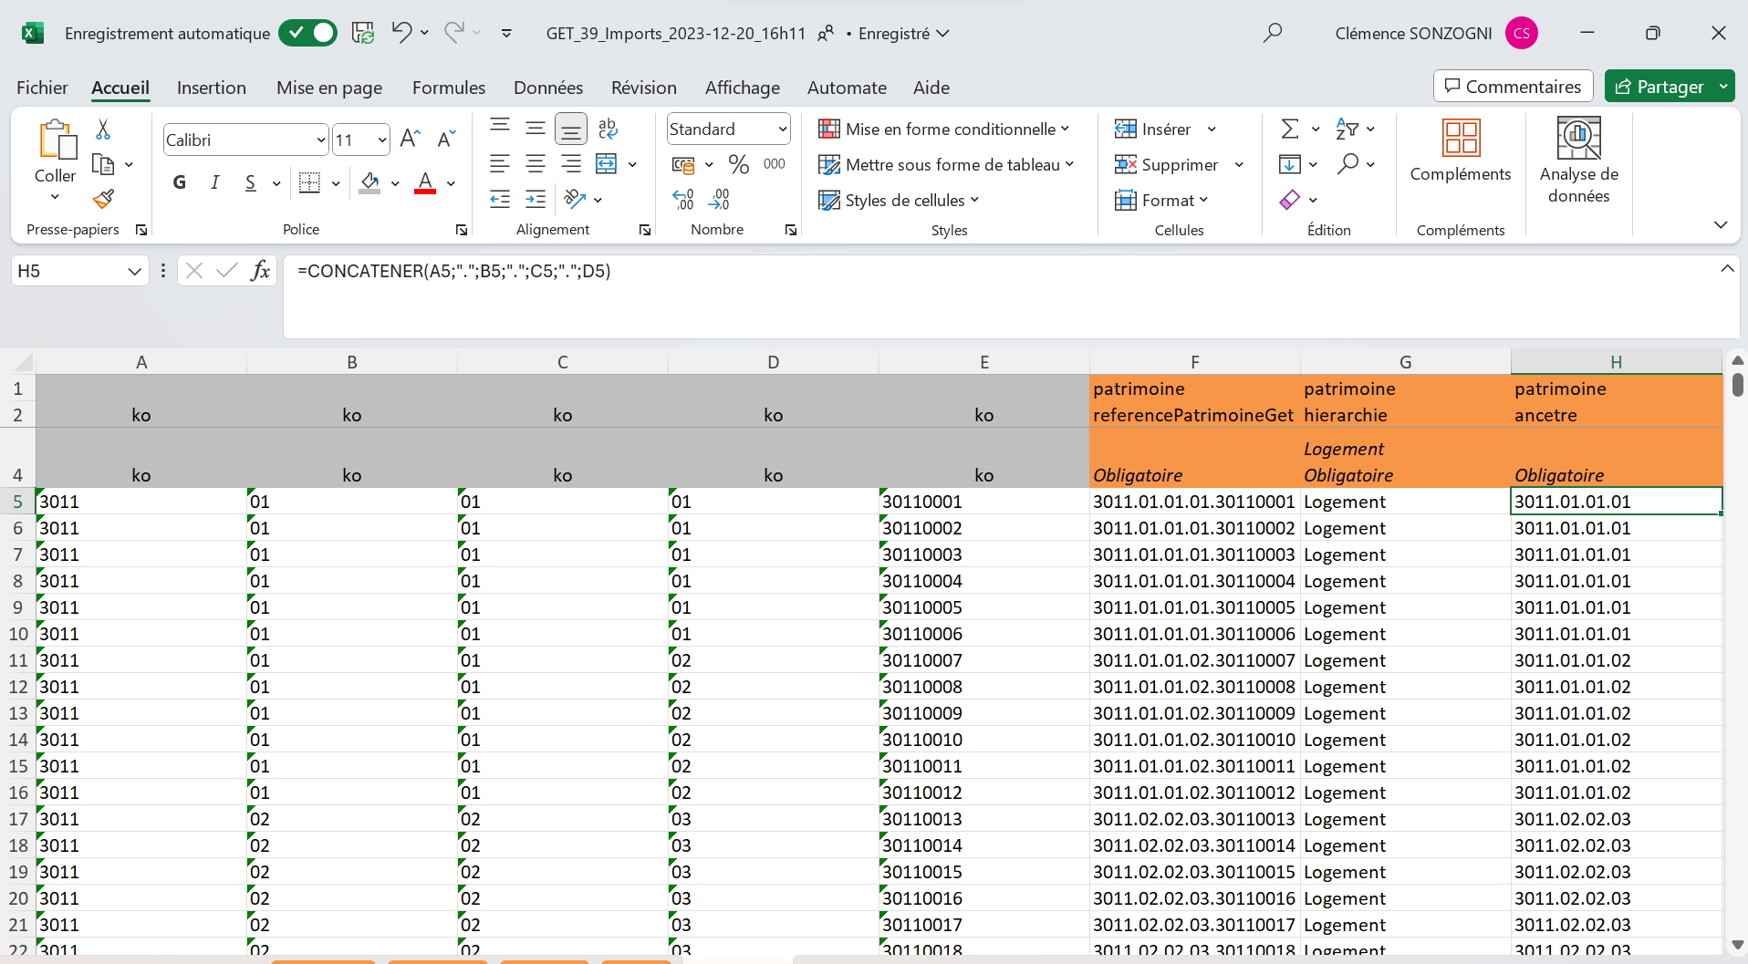
Task: Open the Données tab
Action: click(x=547, y=88)
